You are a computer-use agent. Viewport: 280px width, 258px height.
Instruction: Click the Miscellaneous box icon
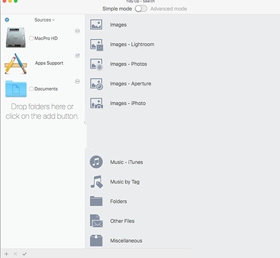coord(96,240)
